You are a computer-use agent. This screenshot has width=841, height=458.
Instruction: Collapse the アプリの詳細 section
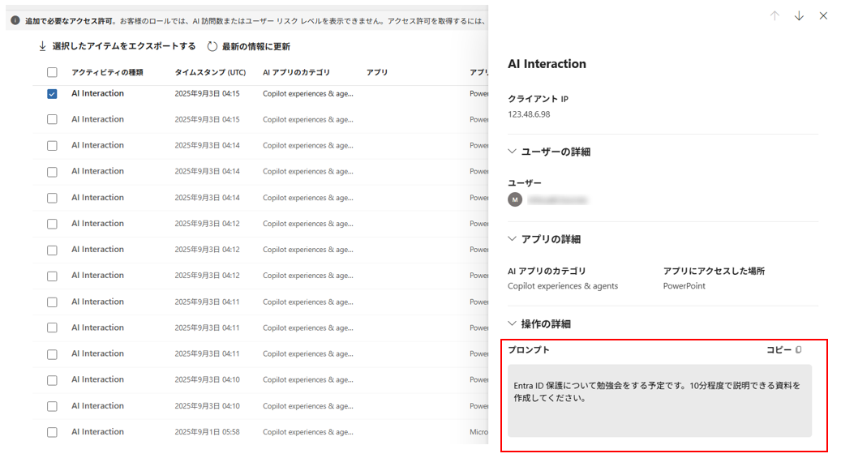point(513,239)
